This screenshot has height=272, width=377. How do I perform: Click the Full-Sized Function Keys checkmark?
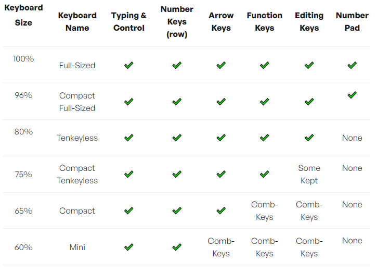coord(264,65)
